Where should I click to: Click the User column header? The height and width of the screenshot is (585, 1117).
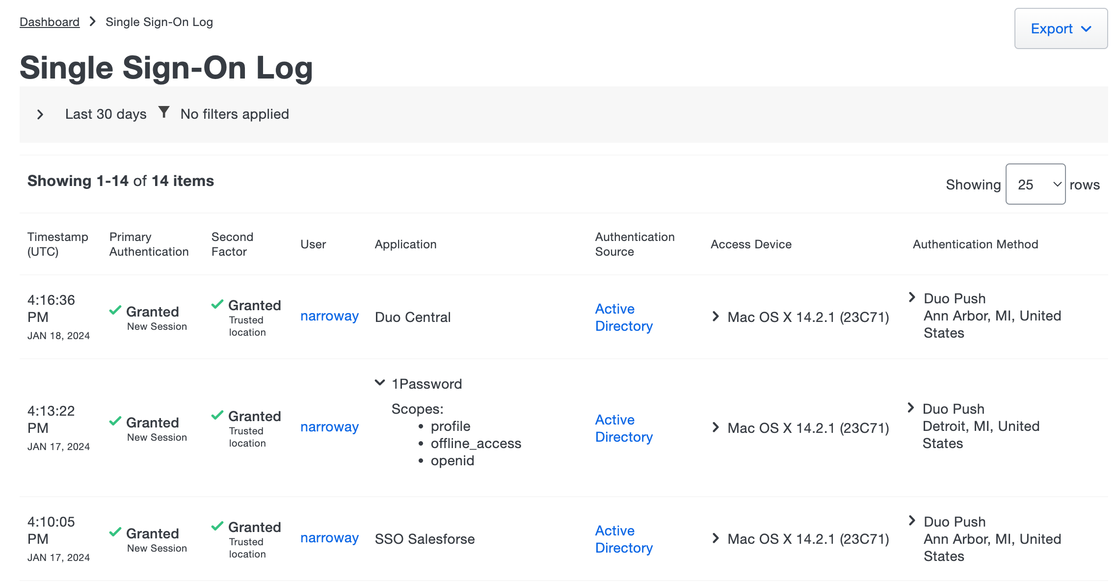(x=313, y=244)
